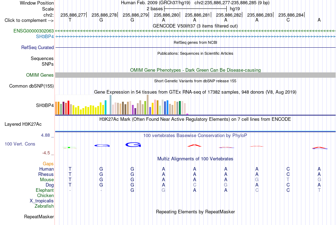336x225 pixels.
Task: Click the Dog species label
Action: tap(50, 185)
